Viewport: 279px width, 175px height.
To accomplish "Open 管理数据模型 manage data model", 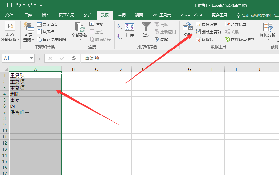I will click(239, 39).
